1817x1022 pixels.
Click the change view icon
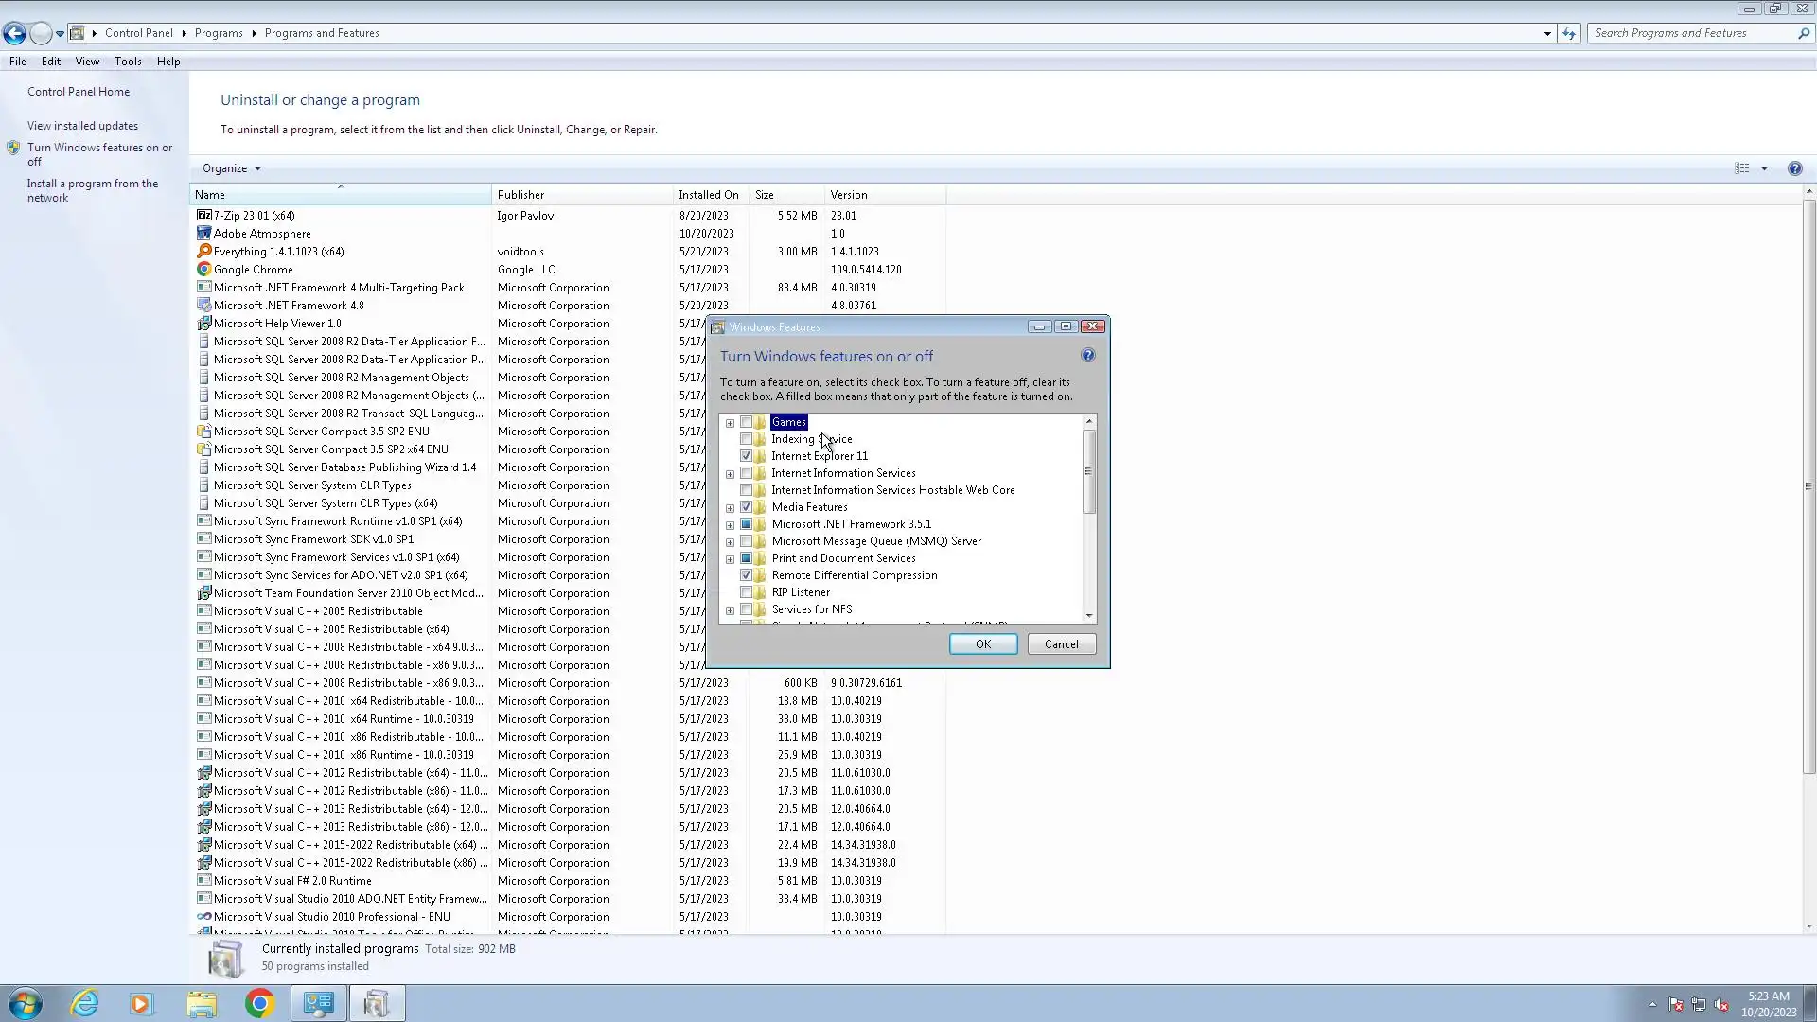click(1741, 168)
